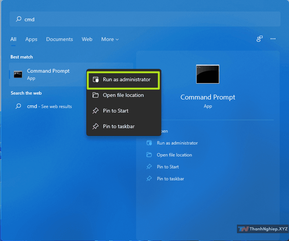Choose Open file location in context menu
The image size is (289, 241).
(x=123, y=95)
